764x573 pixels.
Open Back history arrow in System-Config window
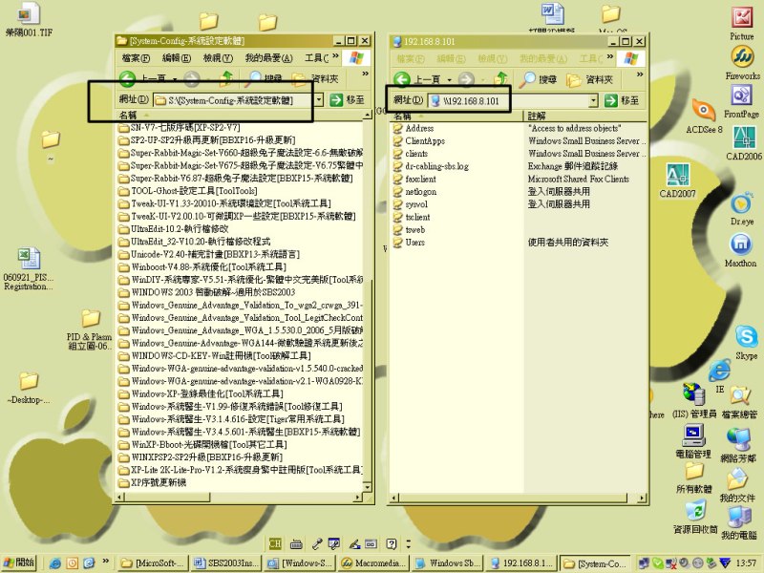[x=175, y=78]
